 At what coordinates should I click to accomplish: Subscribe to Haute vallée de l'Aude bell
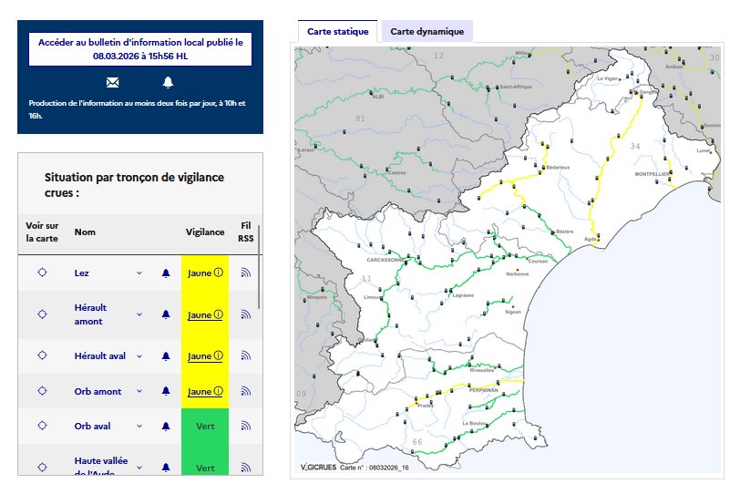coord(166,468)
